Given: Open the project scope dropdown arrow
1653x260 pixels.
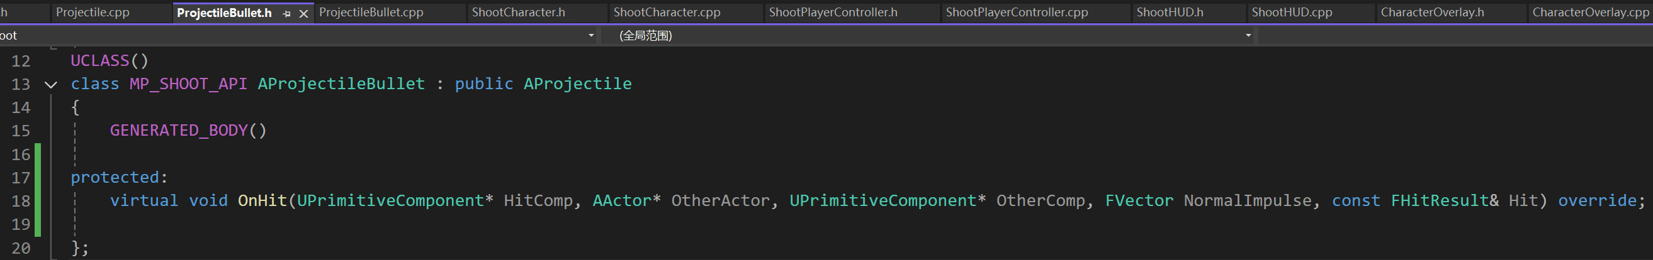Looking at the screenshot, I should coord(591,35).
